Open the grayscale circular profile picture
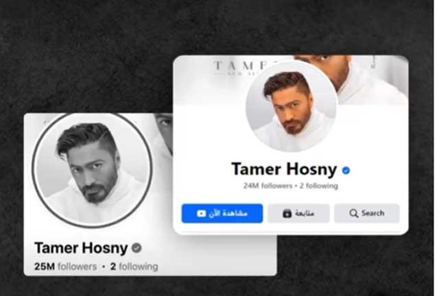Viewport: 437px width, 296px height. point(92,170)
